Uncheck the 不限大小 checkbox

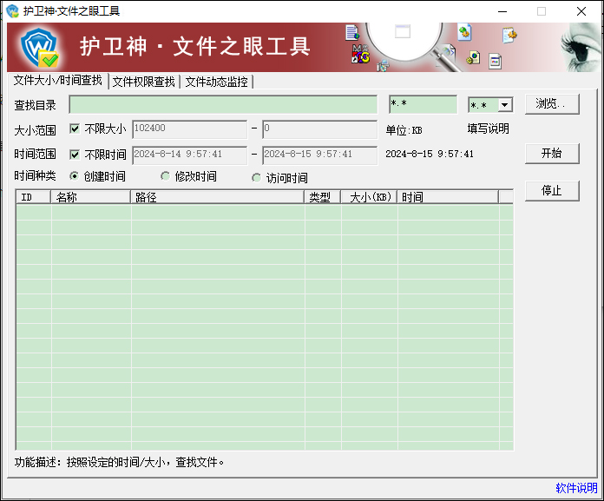tap(75, 129)
